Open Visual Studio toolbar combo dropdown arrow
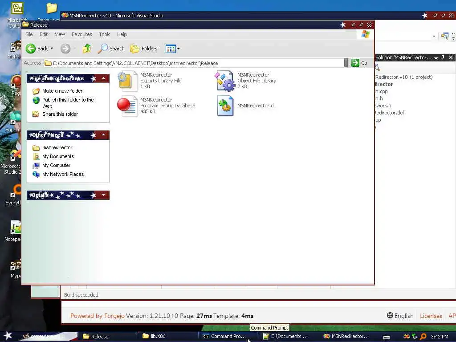This screenshot has height=342, width=456. click(x=434, y=37)
